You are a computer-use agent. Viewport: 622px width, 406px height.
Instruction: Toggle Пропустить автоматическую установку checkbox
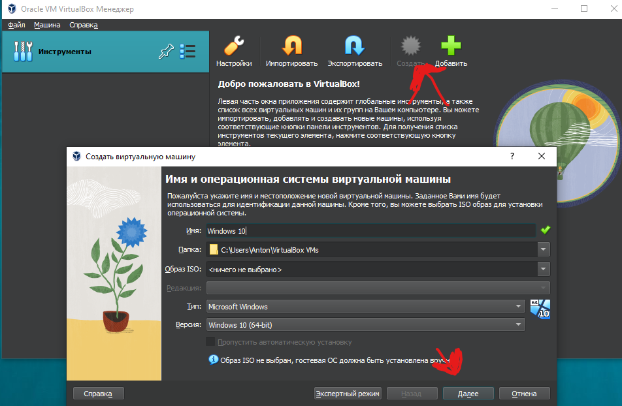coord(210,342)
